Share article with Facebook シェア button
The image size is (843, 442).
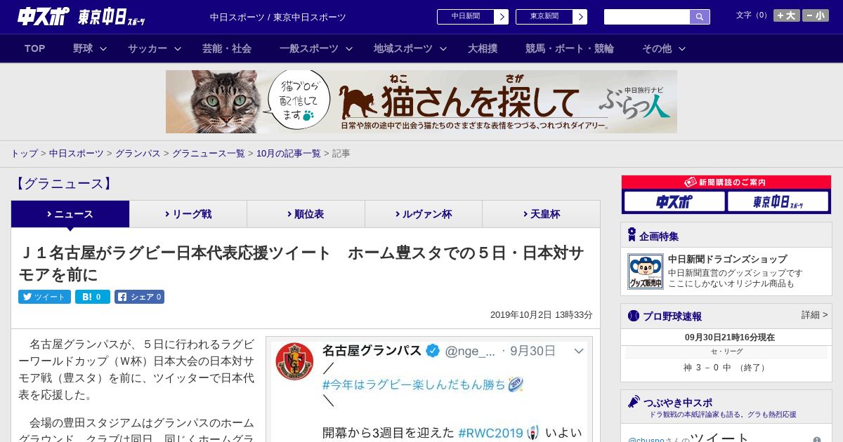pos(139,297)
